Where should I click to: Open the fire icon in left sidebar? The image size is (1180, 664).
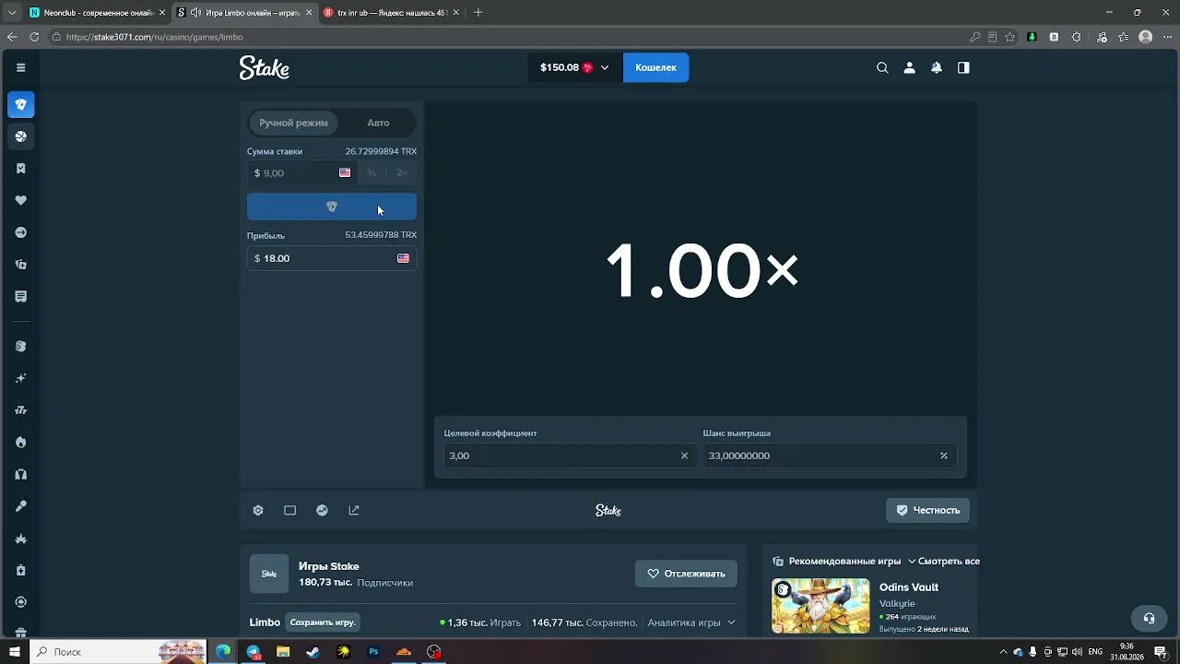pyautogui.click(x=21, y=442)
